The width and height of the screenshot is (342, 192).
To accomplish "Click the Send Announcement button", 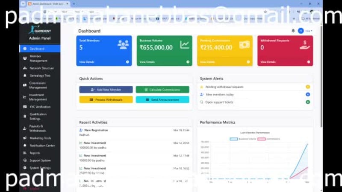I will [162, 99].
